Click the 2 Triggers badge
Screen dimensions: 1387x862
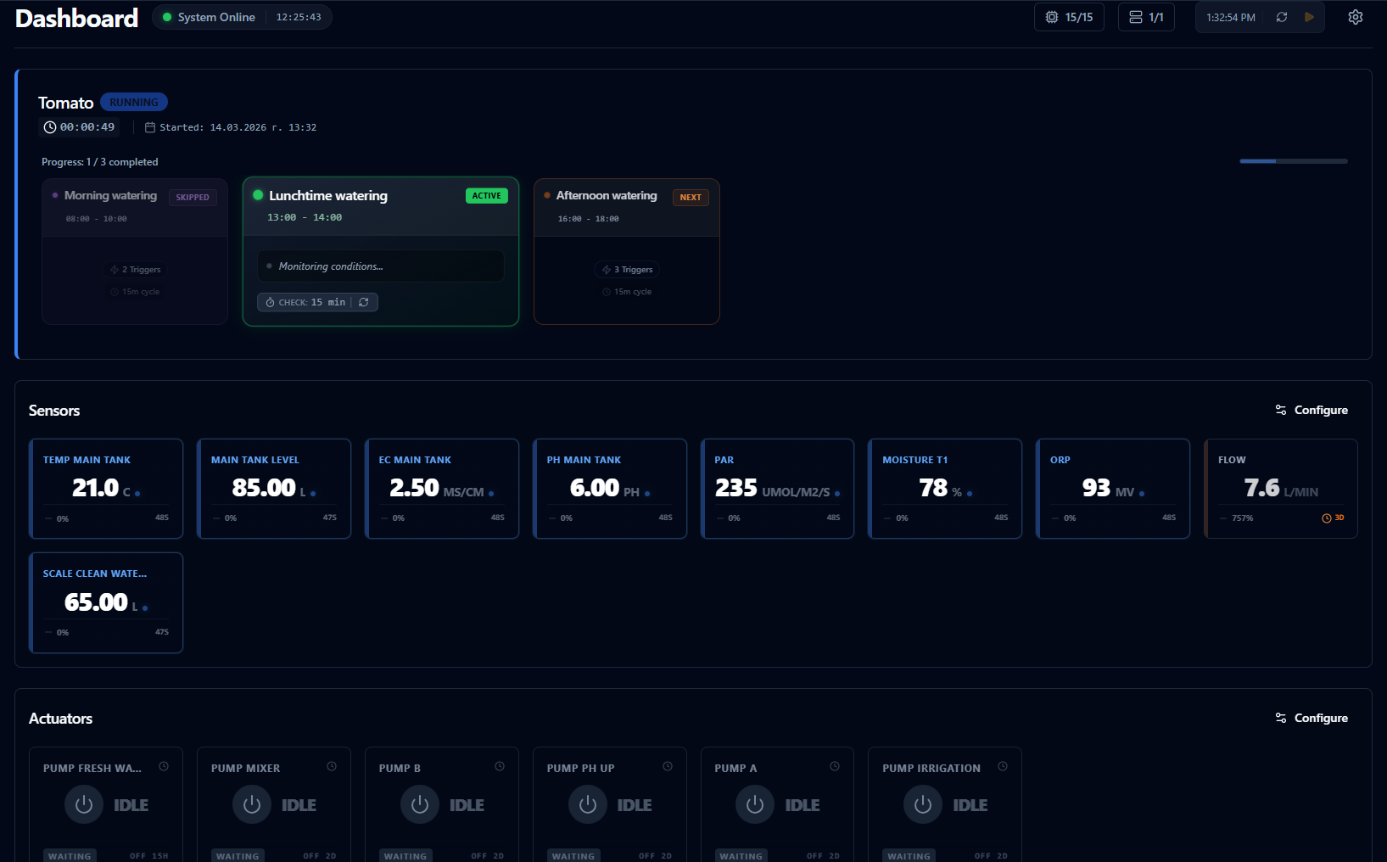pos(135,270)
